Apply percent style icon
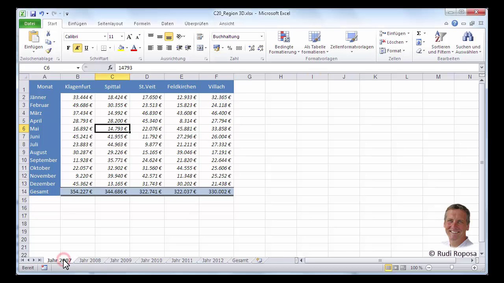 pos(230,48)
